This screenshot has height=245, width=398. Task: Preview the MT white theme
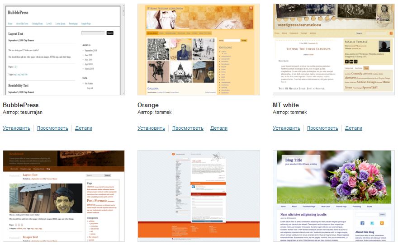point(322,128)
